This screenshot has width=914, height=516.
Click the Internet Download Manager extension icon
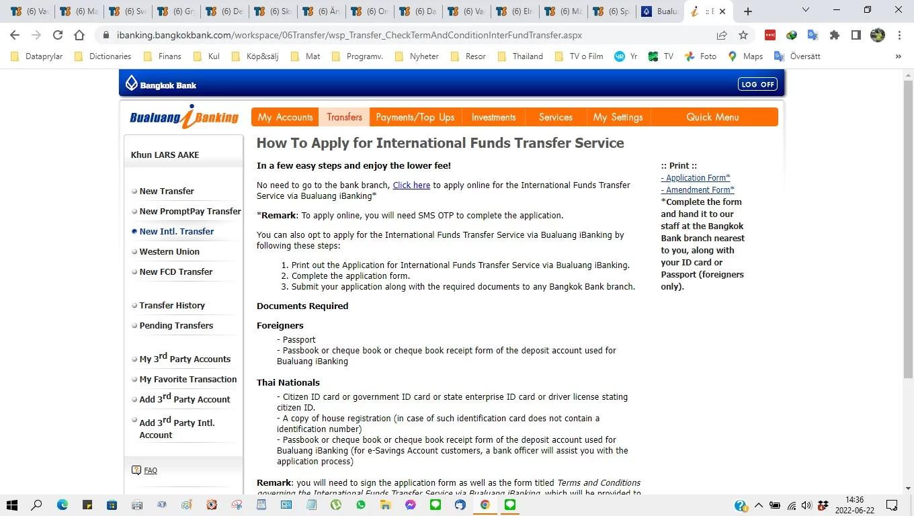[791, 34]
